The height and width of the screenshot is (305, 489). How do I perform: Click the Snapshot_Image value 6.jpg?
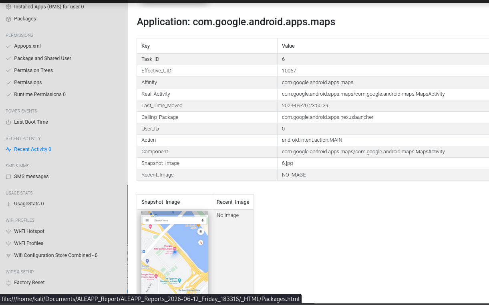[x=288, y=163]
